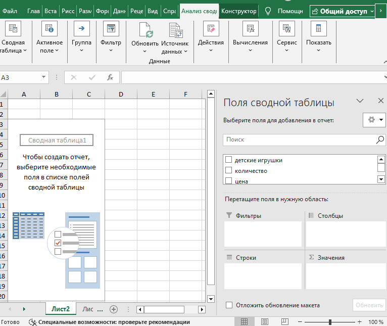Viewport: 387px width, 326px height.
Task: Add a new sheet with plus icon
Action: [114, 309]
